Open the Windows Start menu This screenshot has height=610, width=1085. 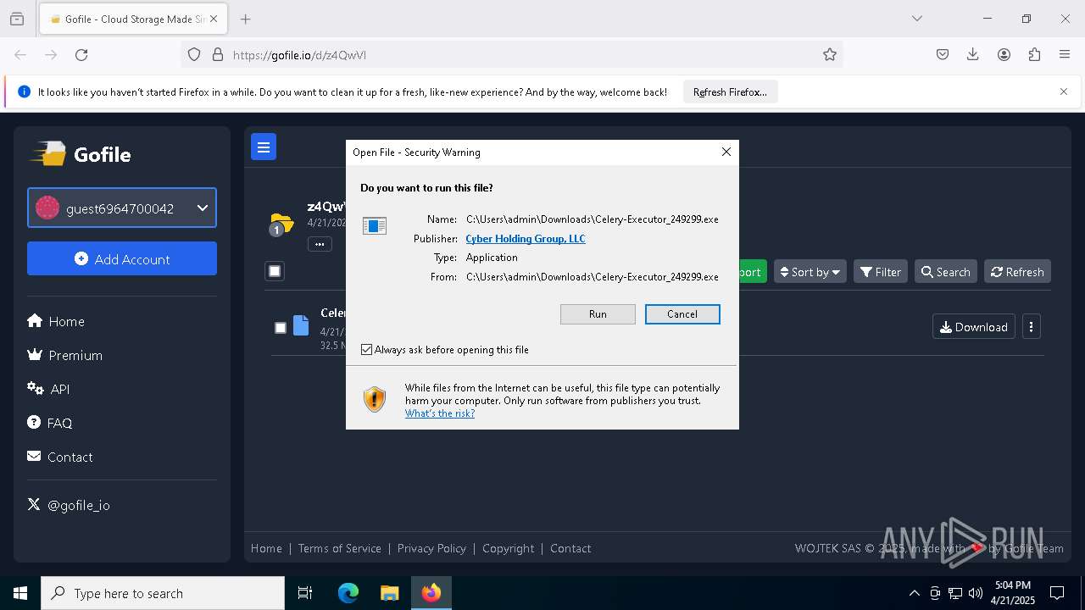(20, 593)
